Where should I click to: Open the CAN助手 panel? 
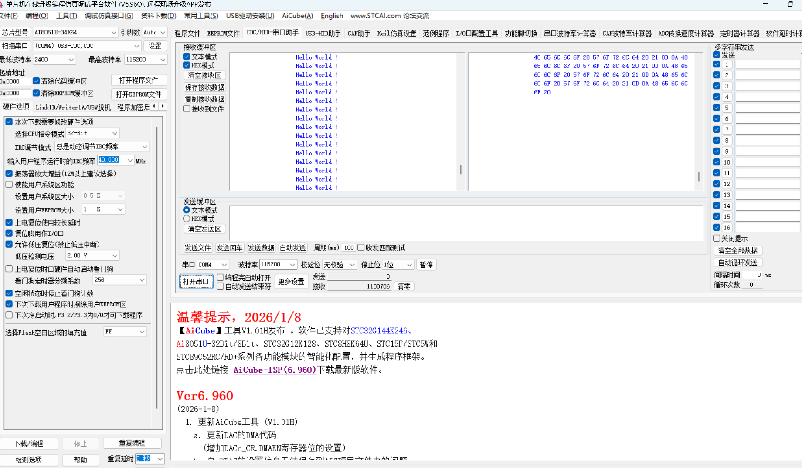pyautogui.click(x=359, y=33)
